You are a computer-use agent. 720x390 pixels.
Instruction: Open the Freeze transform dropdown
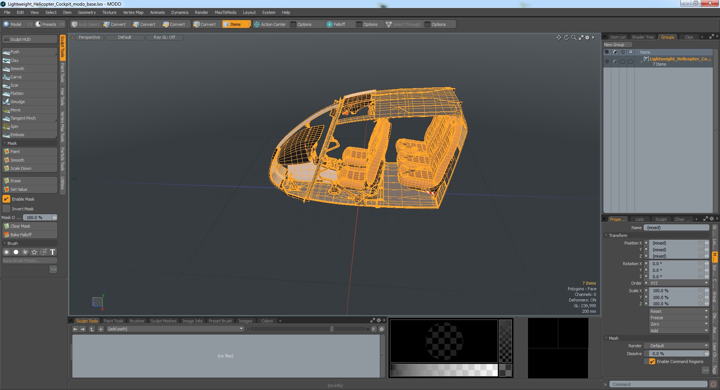679,318
